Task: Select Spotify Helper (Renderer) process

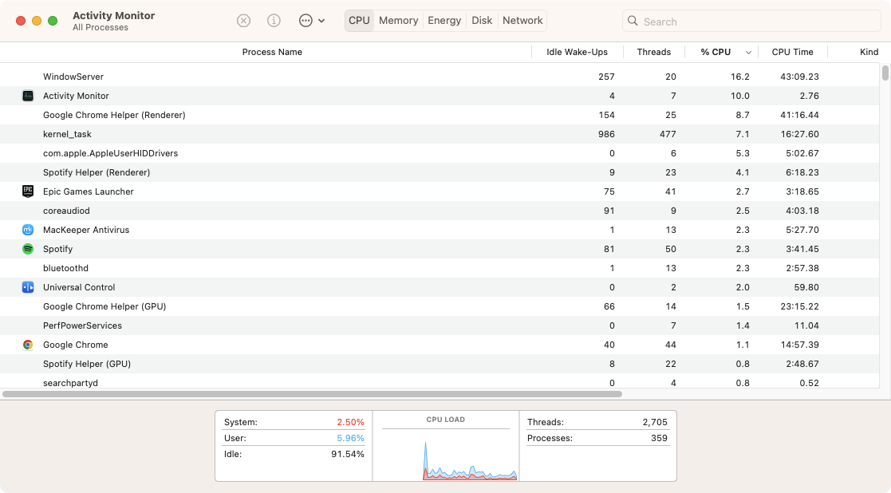Action: tap(97, 172)
